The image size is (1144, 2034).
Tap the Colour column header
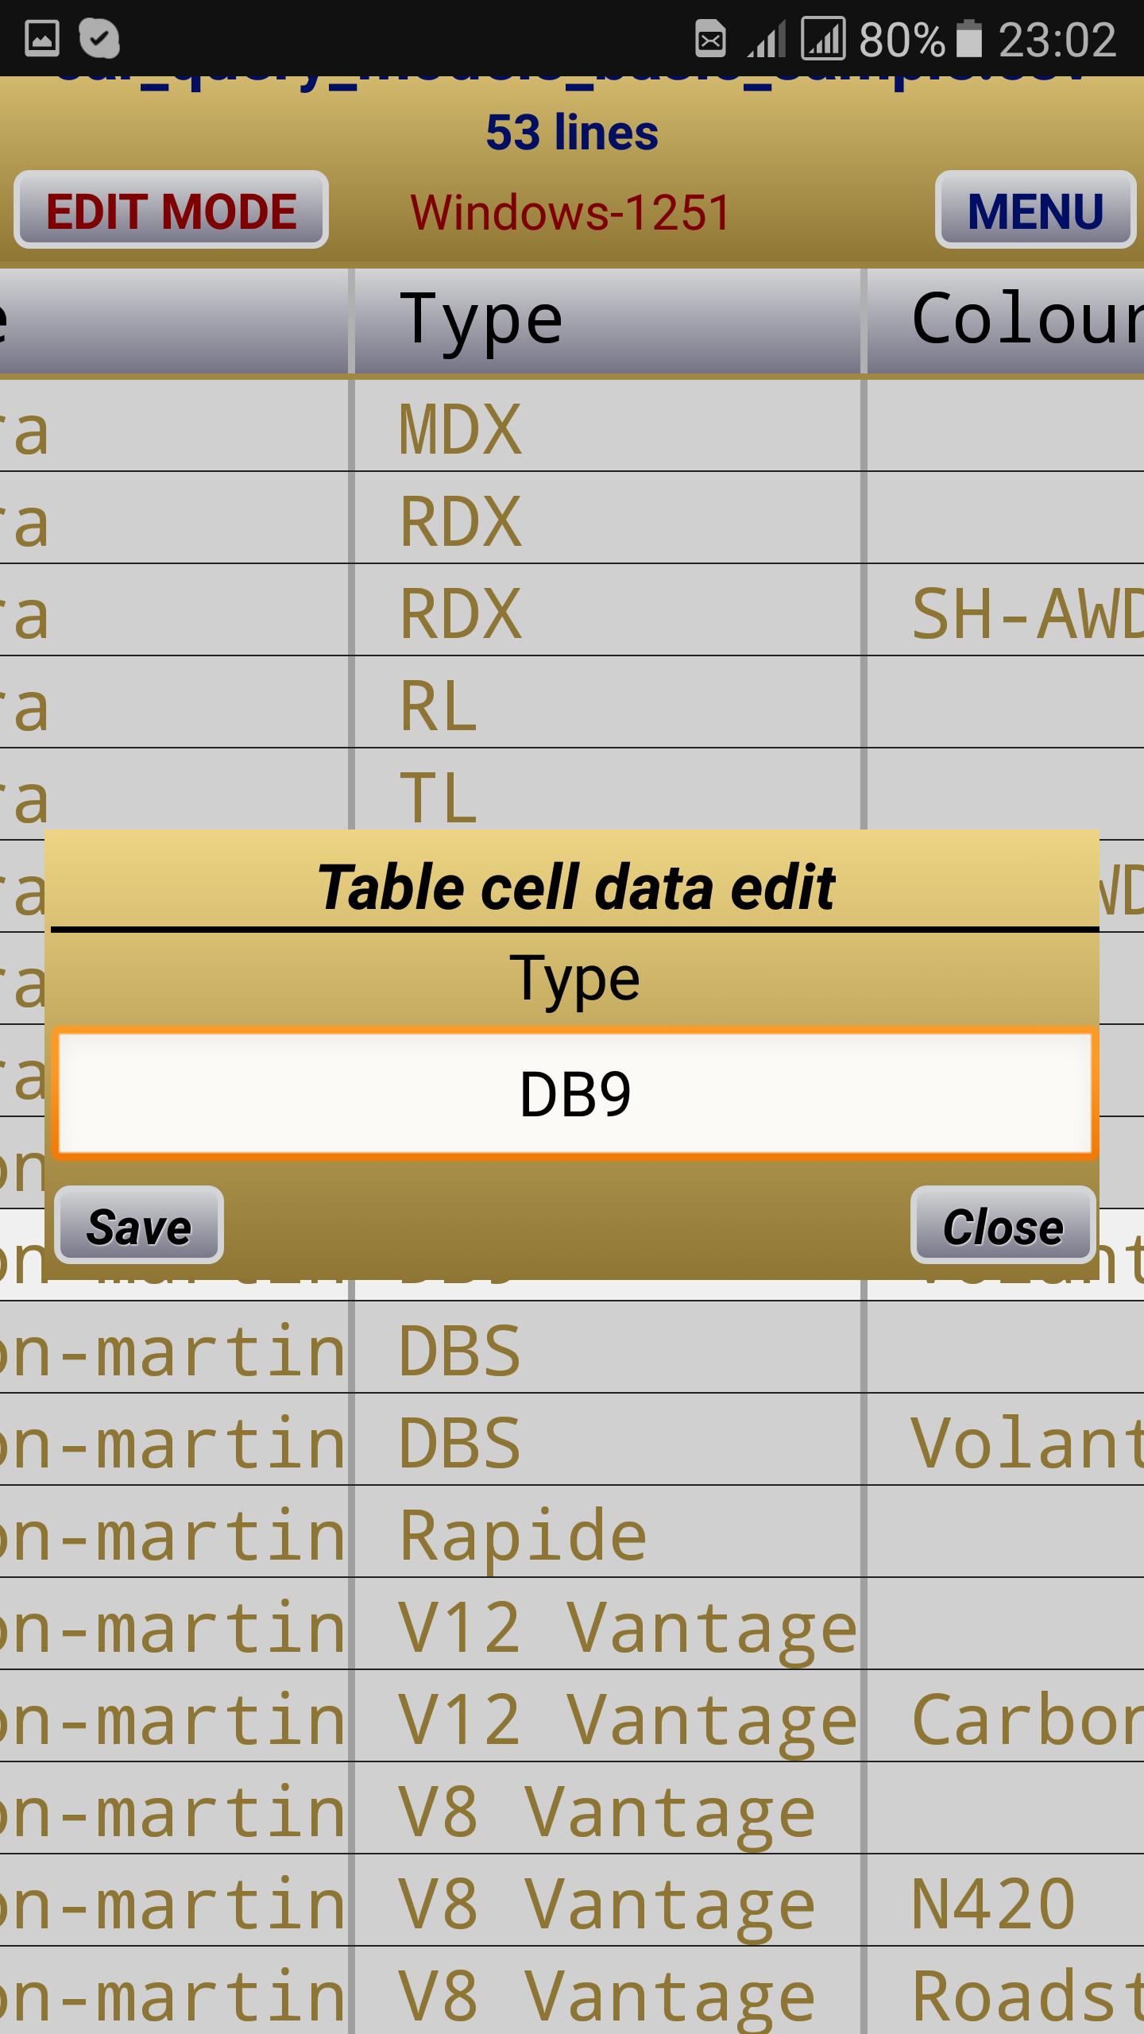1006,321
